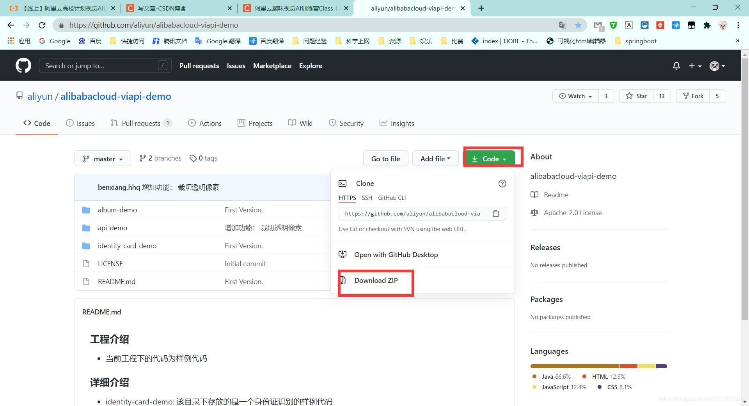The height and width of the screenshot is (406, 749).
Task: Click Marketplace in the top navigation
Action: tap(272, 66)
